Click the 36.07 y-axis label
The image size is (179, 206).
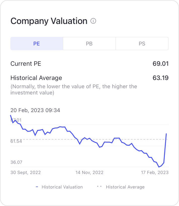click(16, 162)
